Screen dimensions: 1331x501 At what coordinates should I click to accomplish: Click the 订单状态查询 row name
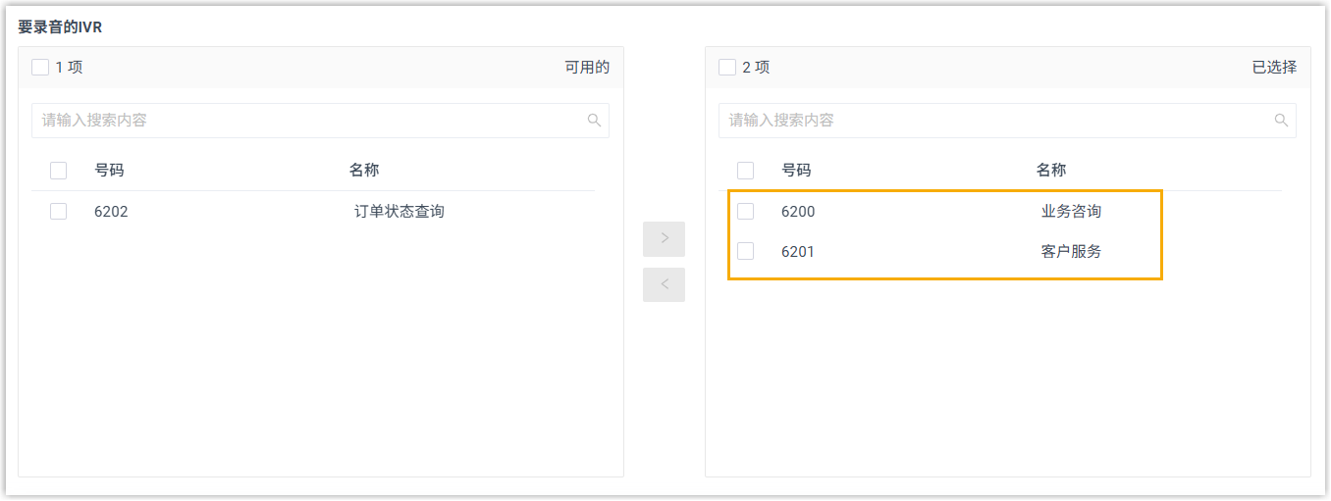pyautogui.click(x=399, y=211)
